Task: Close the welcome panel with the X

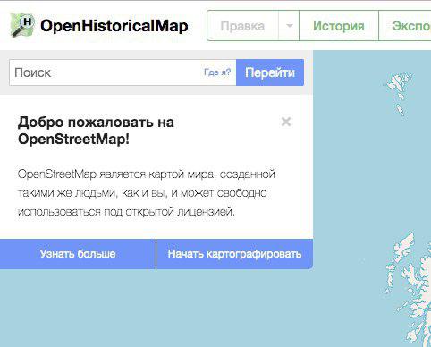Action: (286, 122)
